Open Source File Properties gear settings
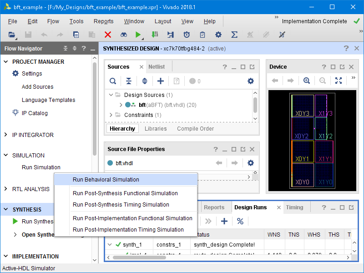The image size is (364, 273). [251, 163]
